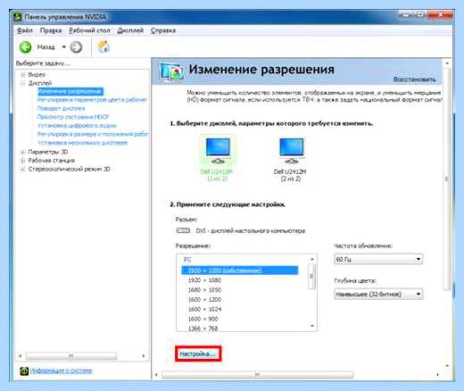The image size is (464, 391).
Task: Select resolution 1680 x 1050
Action: coord(204,290)
